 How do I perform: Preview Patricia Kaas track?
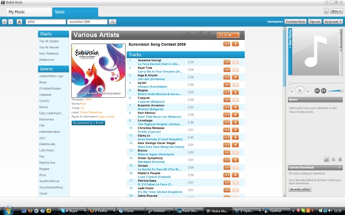(x=226, y=183)
